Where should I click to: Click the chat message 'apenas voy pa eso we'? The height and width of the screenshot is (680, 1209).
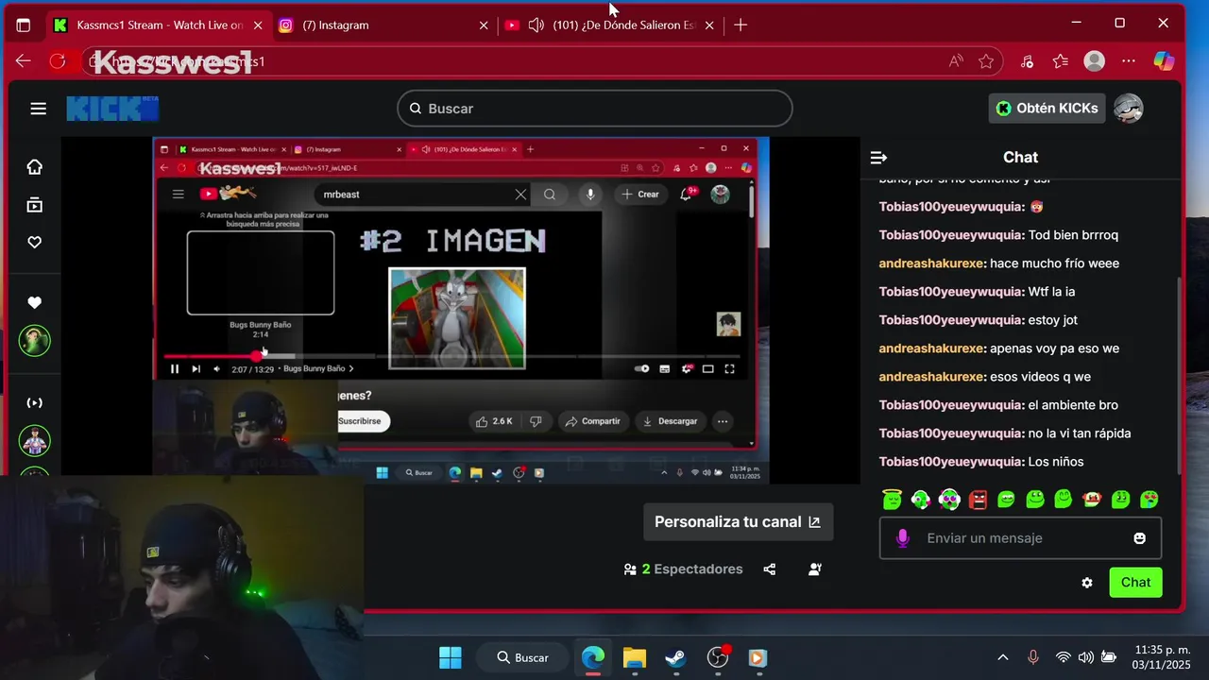tap(1054, 348)
